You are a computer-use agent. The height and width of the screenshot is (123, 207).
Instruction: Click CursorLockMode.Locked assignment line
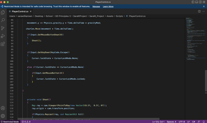click(x=61, y=79)
